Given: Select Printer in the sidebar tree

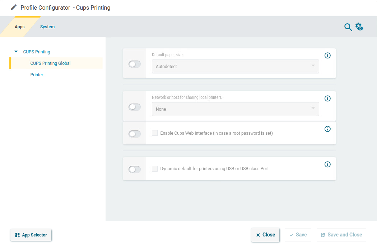Looking at the screenshot, I should pyautogui.click(x=37, y=75).
